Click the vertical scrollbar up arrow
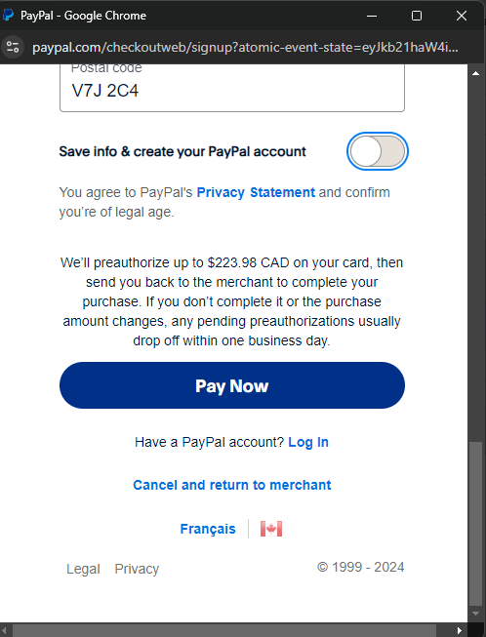 [x=475, y=73]
